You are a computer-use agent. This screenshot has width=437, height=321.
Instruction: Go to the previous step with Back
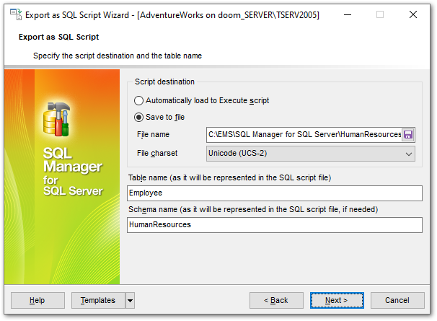click(276, 300)
